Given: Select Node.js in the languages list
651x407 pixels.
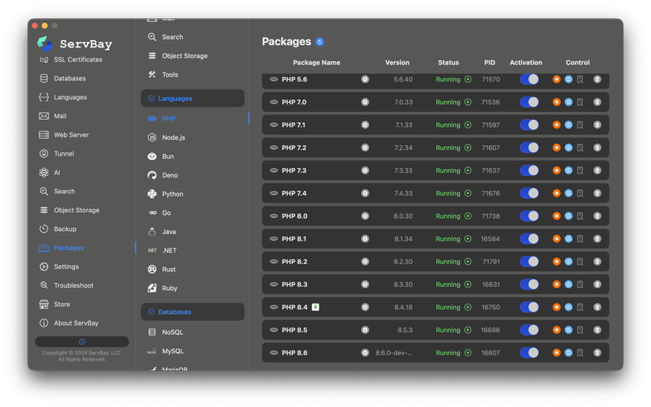Looking at the screenshot, I should click(173, 138).
